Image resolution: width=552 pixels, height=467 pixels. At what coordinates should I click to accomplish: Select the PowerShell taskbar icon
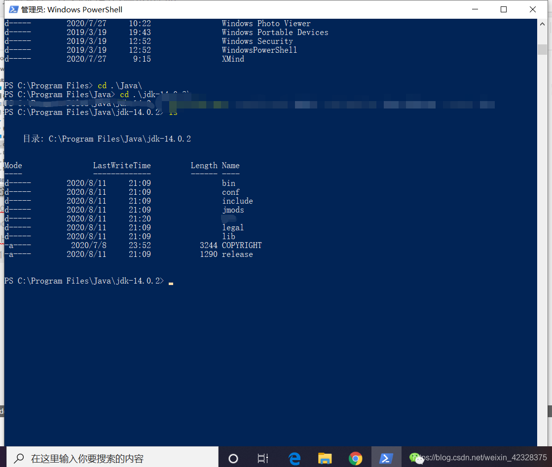pyautogui.click(x=386, y=458)
